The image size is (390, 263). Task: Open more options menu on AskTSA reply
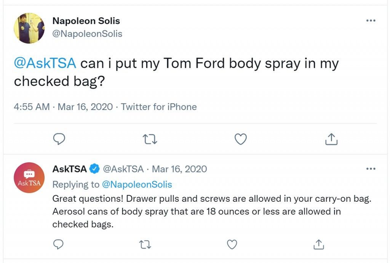371,169
